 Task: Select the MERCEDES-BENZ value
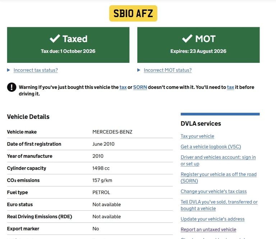(112, 132)
